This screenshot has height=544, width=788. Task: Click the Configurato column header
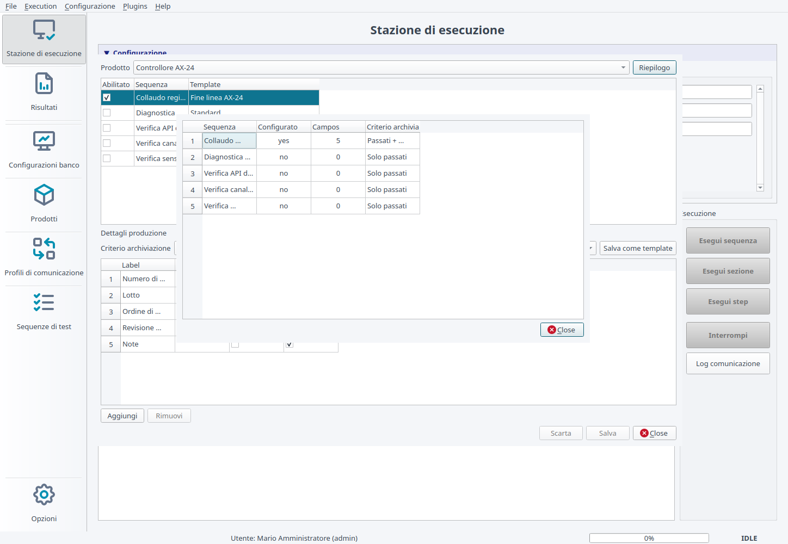click(x=284, y=127)
